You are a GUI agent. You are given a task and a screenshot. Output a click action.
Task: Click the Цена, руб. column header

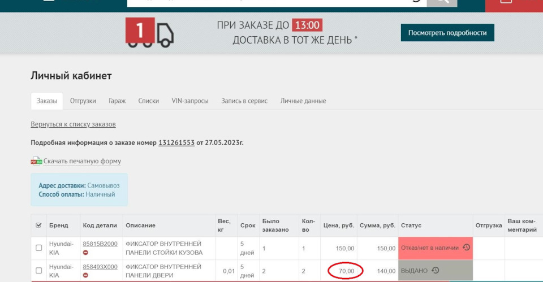click(x=339, y=225)
